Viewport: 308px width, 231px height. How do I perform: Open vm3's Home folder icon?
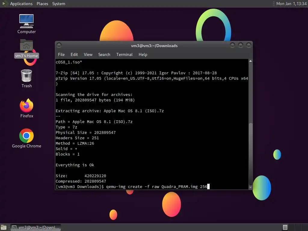(26, 48)
